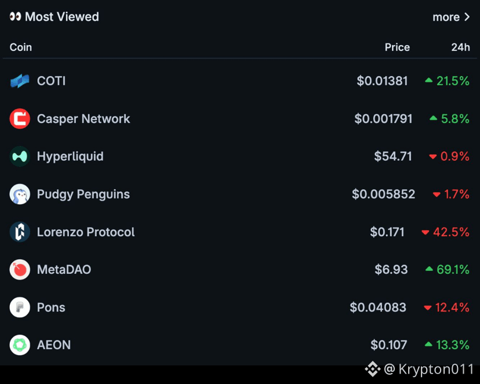Select the Hyperliquid price $54.71

[x=393, y=156]
